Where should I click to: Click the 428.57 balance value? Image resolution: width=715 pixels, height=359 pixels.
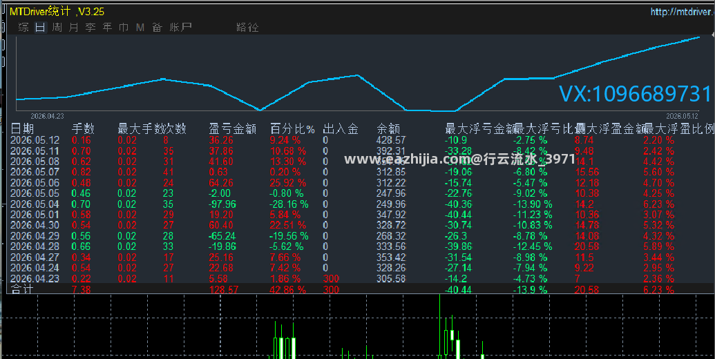391,140
